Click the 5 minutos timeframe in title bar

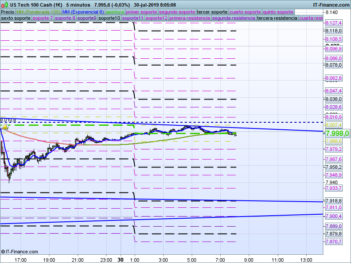tap(78, 4)
